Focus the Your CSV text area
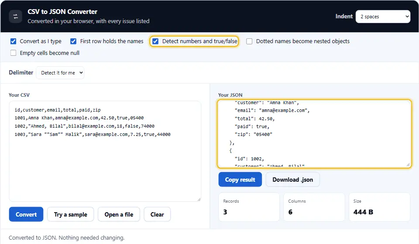This screenshot has height=244, width=419. coord(105,151)
